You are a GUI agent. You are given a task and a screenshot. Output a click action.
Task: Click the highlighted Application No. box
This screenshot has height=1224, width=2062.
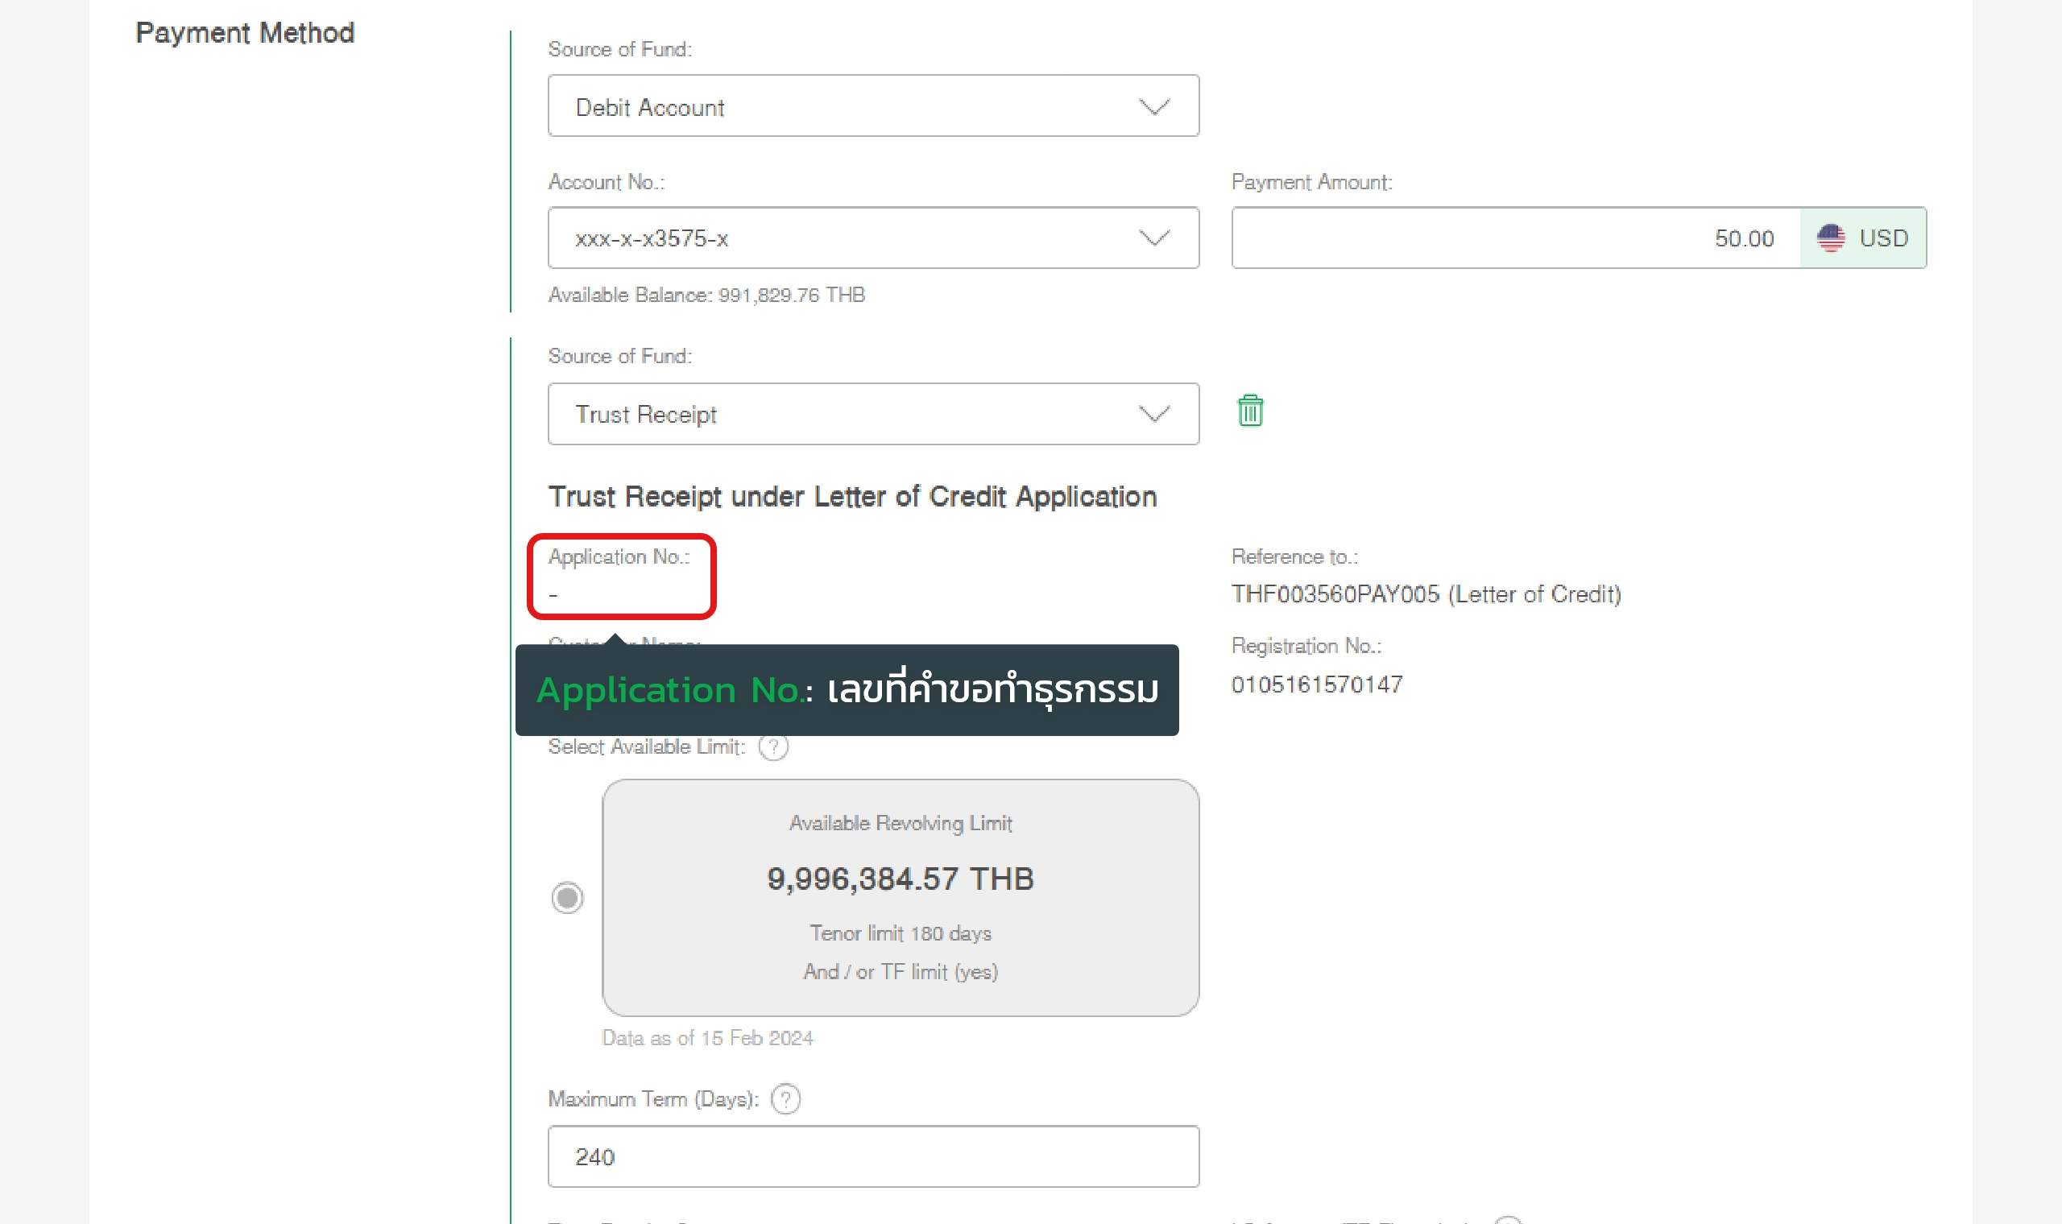[x=621, y=576]
